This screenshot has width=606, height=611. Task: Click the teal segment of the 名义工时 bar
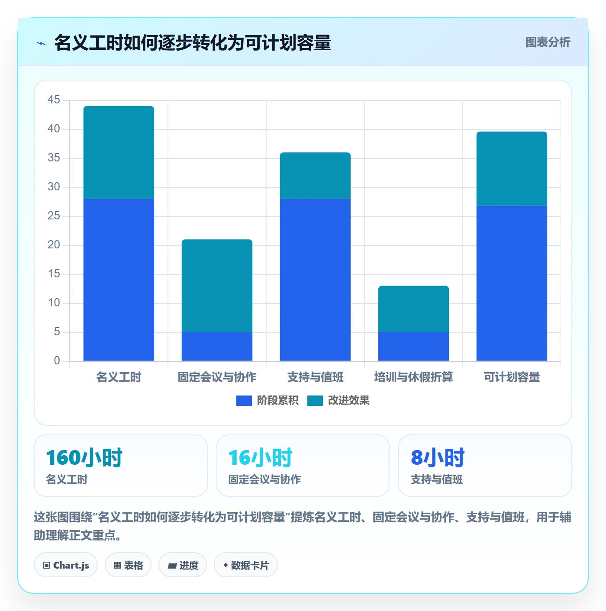click(x=119, y=152)
